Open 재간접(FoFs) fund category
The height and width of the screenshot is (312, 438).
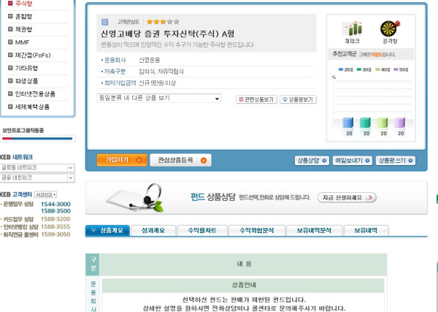tap(33, 55)
